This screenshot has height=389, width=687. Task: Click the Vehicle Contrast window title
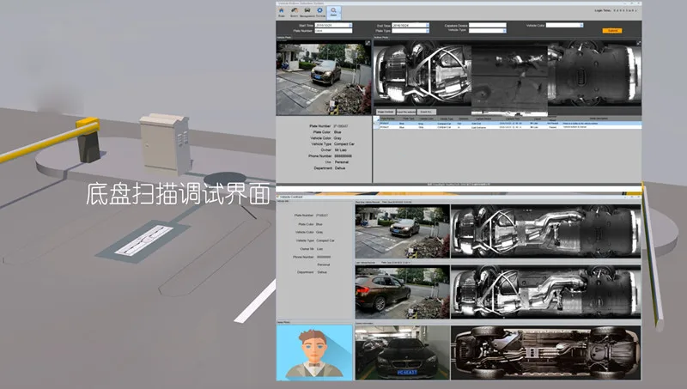tap(291, 198)
